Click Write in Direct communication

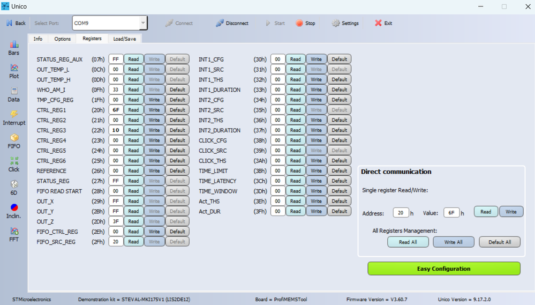(511, 212)
